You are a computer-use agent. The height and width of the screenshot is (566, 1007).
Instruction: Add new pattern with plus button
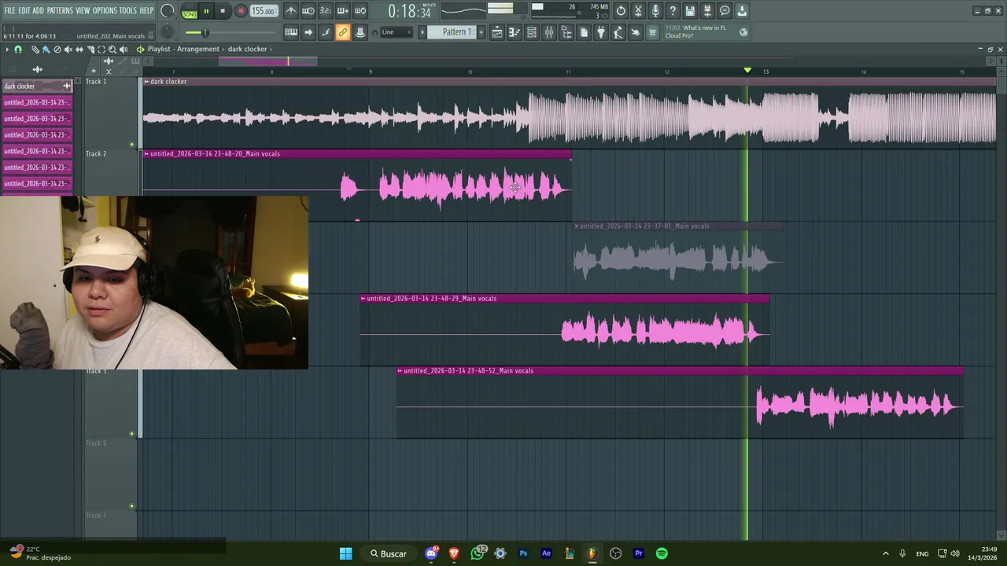480,32
